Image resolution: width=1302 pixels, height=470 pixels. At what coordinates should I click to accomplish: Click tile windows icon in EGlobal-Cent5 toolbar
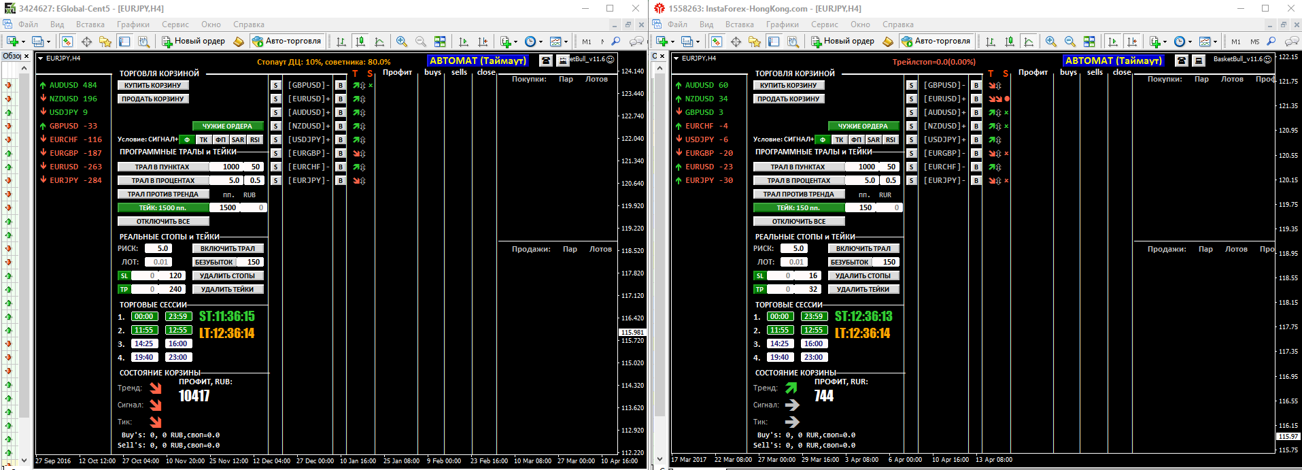click(x=440, y=41)
